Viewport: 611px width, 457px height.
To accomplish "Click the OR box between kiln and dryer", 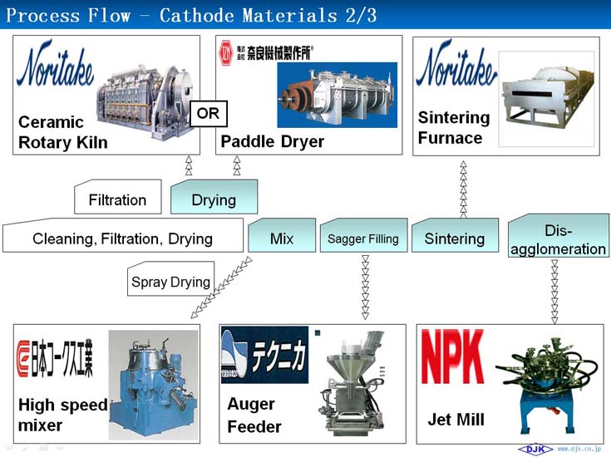I will coord(209,113).
